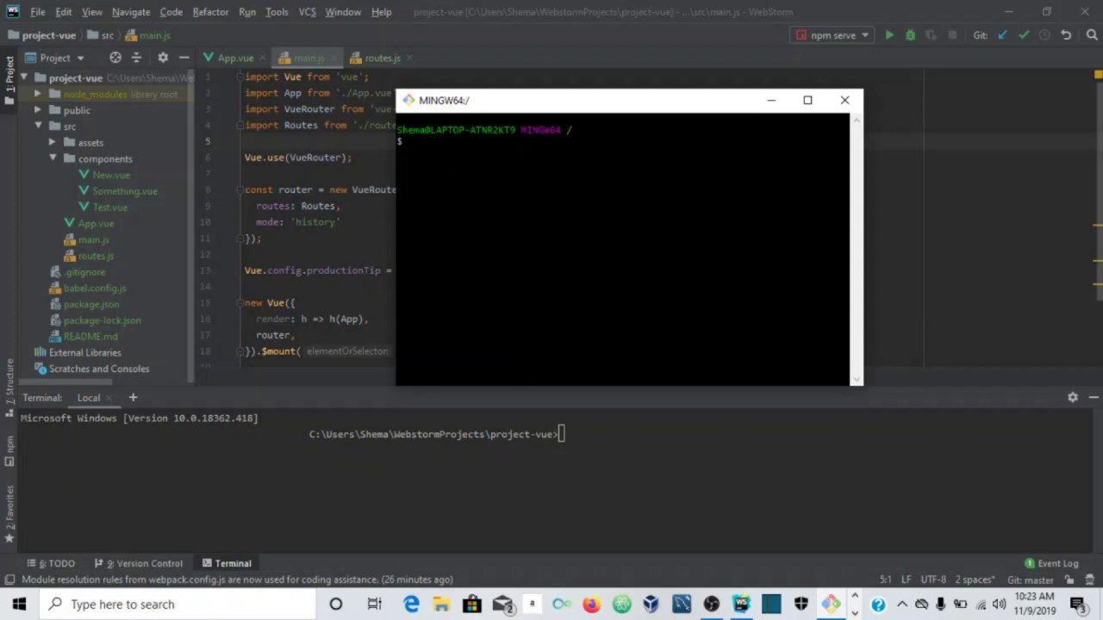Open the File menu
This screenshot has width=1103, height=620.
pyautogui.click(x=38, y=12)
